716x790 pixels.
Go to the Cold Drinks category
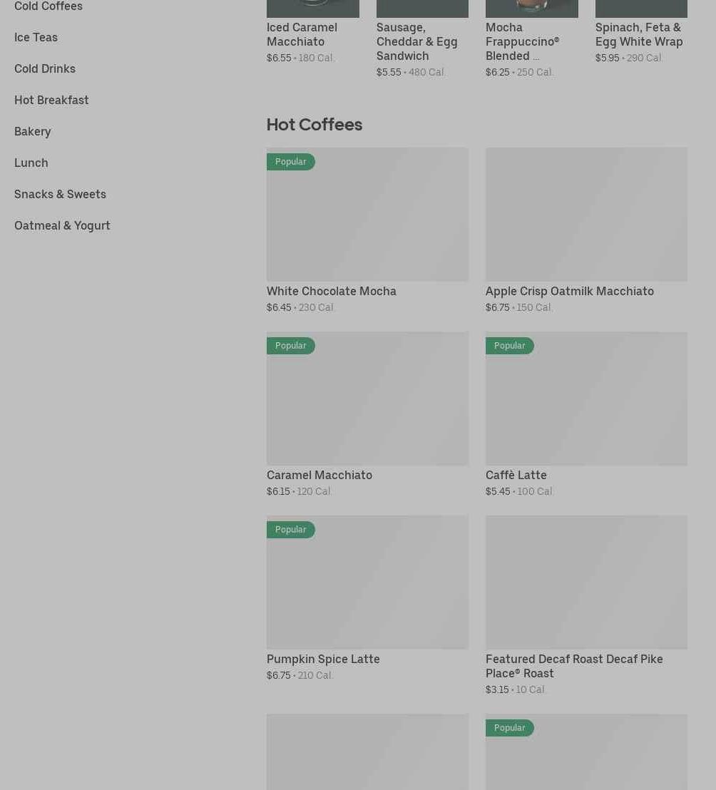click(45, 68)
